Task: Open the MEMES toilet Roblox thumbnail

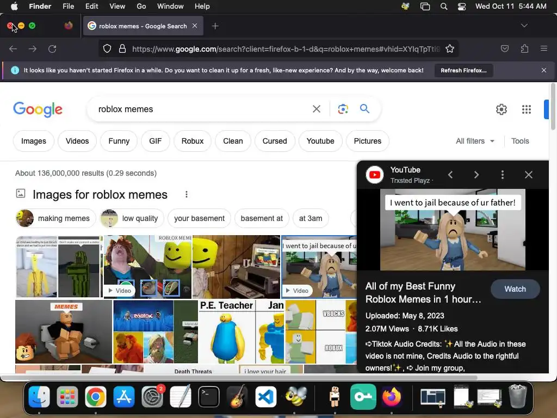Action: click(x=64, y=331)
